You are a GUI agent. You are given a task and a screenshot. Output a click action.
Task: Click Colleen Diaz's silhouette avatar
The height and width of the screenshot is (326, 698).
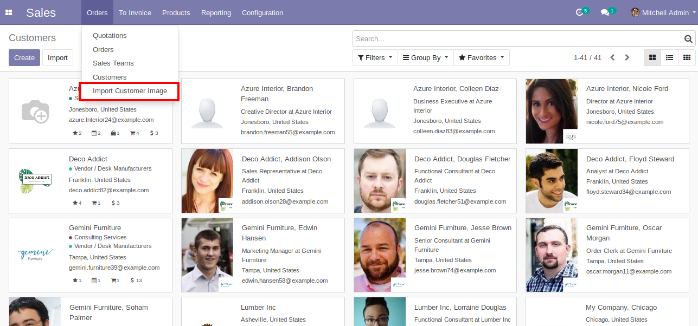[x=380, y=112]
